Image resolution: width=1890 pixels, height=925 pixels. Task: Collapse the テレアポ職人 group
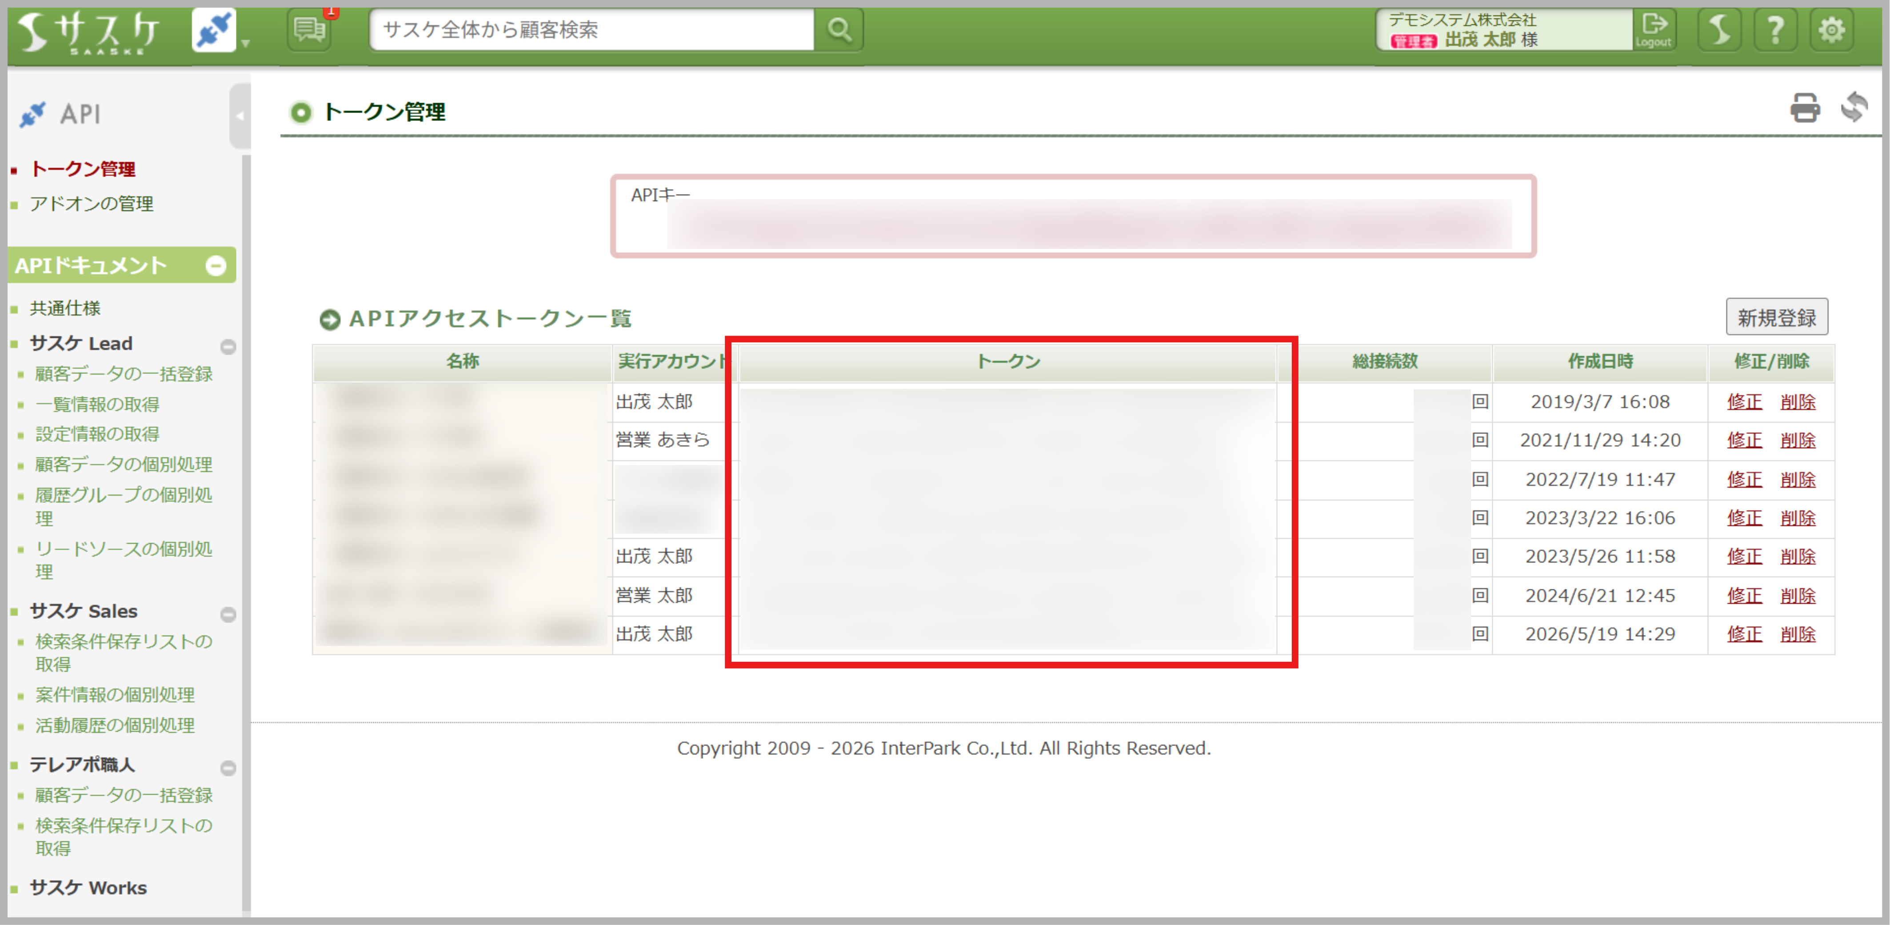point(228,768)
